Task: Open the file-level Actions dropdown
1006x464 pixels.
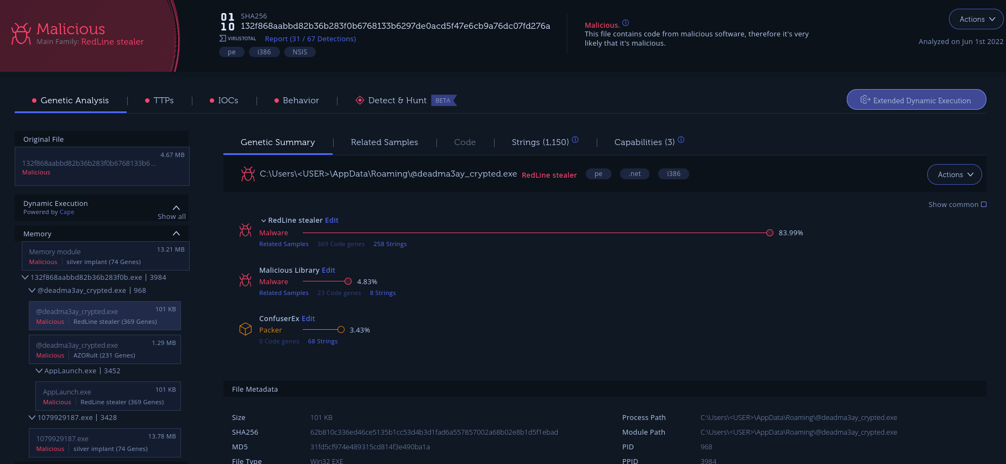Action: point(954,174)
